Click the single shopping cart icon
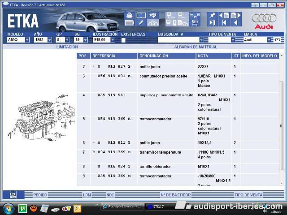The height and width of the screenshot is (215, 287). [x=195, y=23]
